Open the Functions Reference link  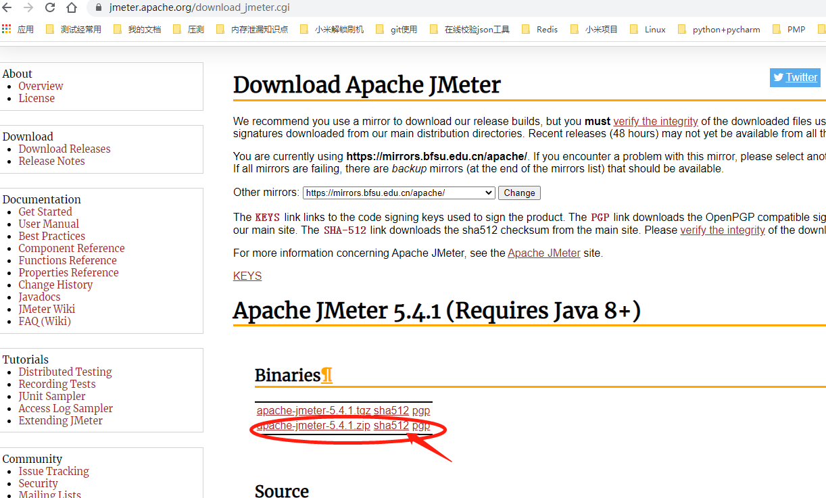[68, 260]
